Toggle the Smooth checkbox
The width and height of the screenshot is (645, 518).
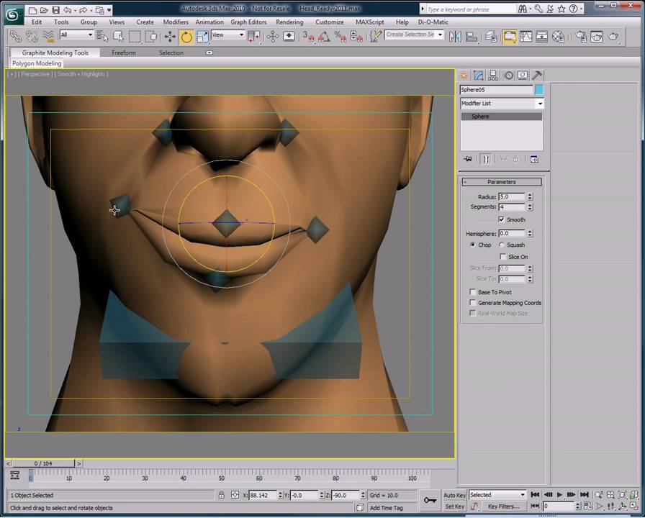502,219
